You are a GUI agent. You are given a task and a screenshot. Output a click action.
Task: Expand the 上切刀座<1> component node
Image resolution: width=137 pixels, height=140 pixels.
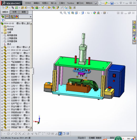pos(2,54)
